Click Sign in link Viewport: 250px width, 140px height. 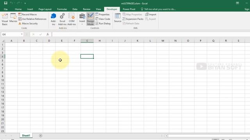pyautogui.click(x=247, y=9)
